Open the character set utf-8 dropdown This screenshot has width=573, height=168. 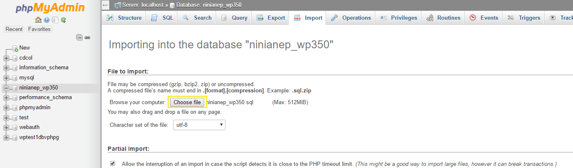tap(199, 125)
